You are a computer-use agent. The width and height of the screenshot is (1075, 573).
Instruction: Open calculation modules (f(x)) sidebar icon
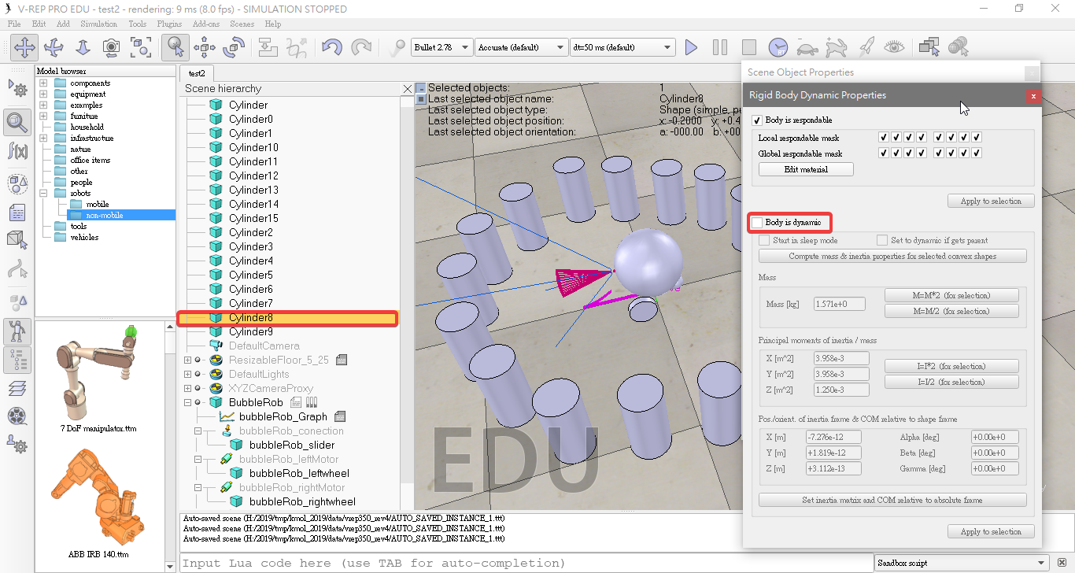pyautogui.click(x=17, y=151)
